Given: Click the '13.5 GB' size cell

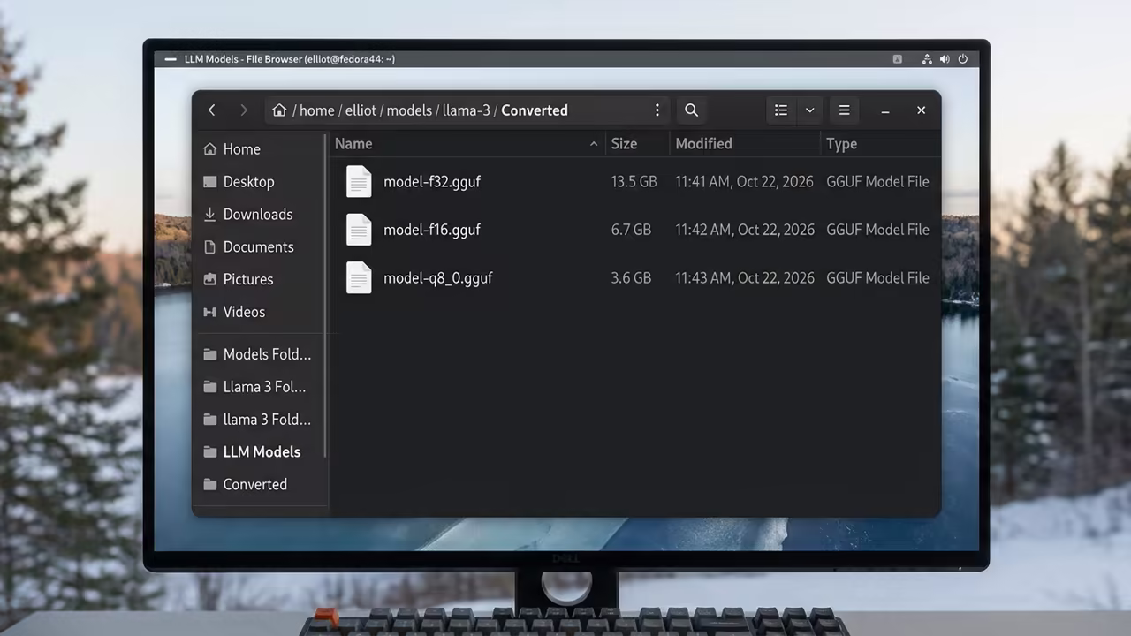Looking at the screenshot, I should point(634,182).
